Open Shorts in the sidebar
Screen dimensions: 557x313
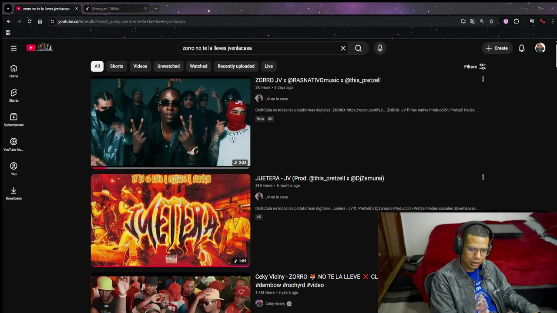coord(13,96)
